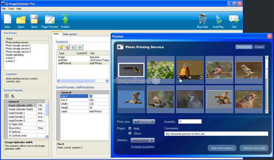Move selected control down with arrow icon
Screen dimensions: 274x160
pos(80,47)
